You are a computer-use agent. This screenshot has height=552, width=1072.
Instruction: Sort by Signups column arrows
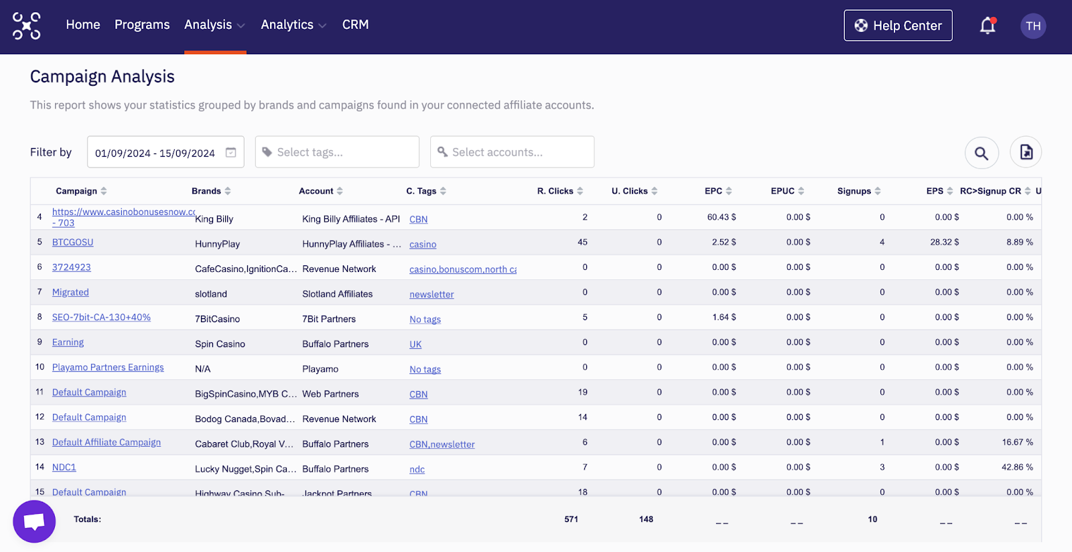pyautogui.click(x=878, y=192)
